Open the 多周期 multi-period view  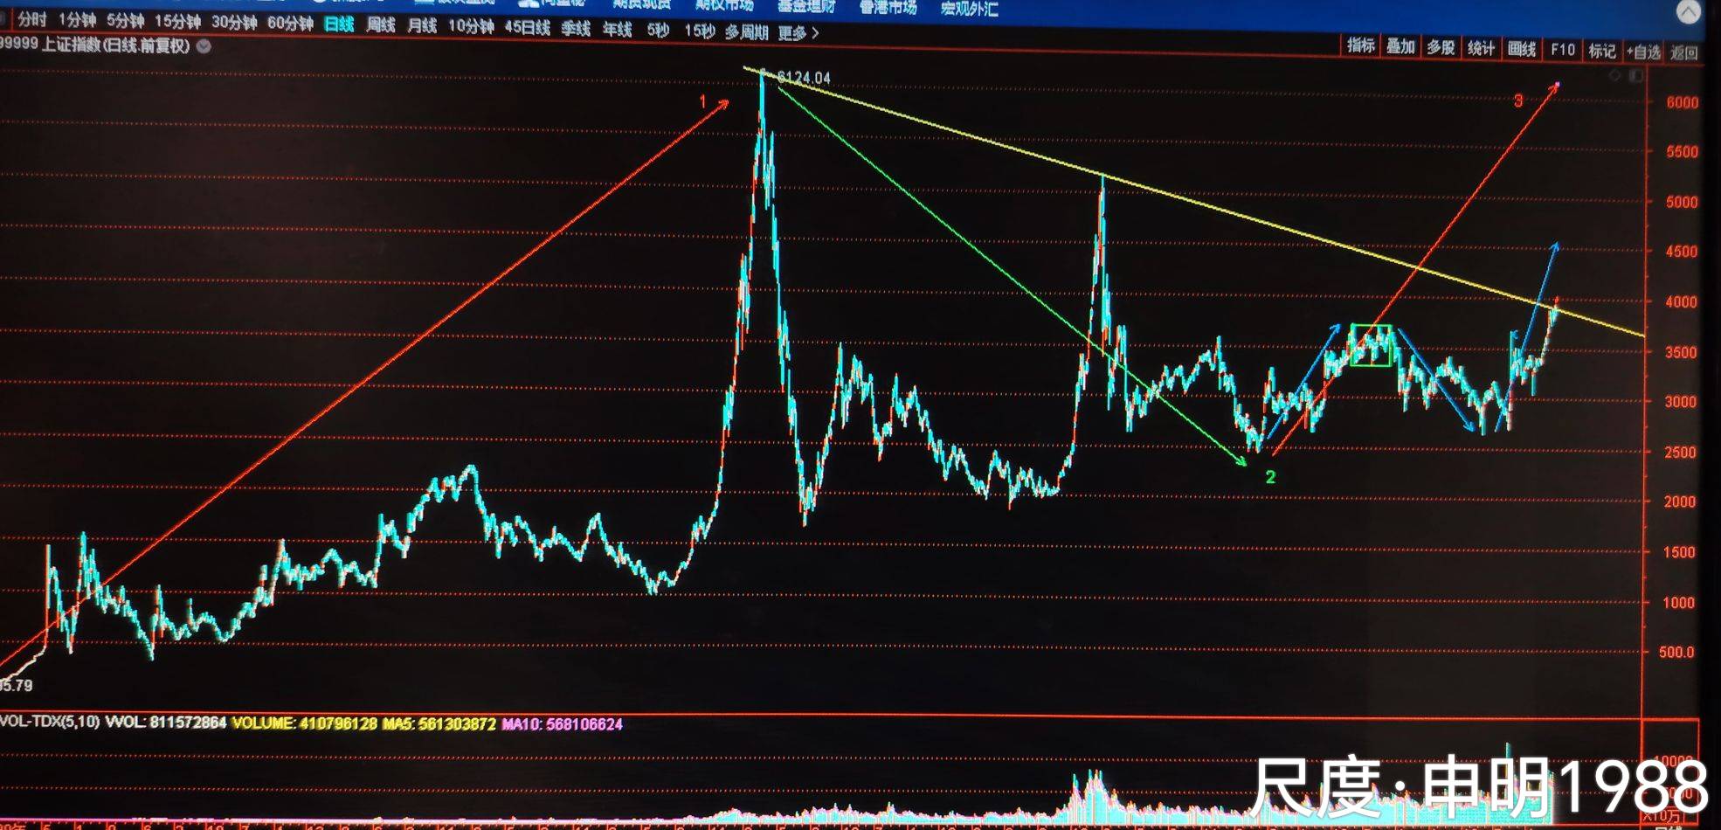point(745,32)
